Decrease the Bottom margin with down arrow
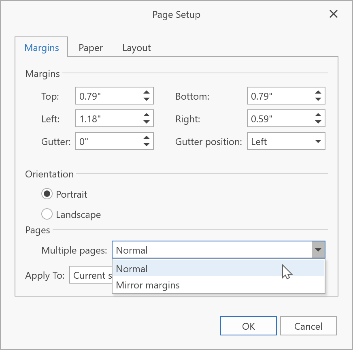The width and height of the screenshot is (353, 350). [x=318, y=99]
